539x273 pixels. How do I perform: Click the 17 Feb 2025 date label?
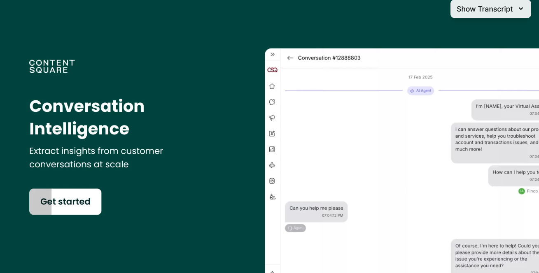(420, 77)
